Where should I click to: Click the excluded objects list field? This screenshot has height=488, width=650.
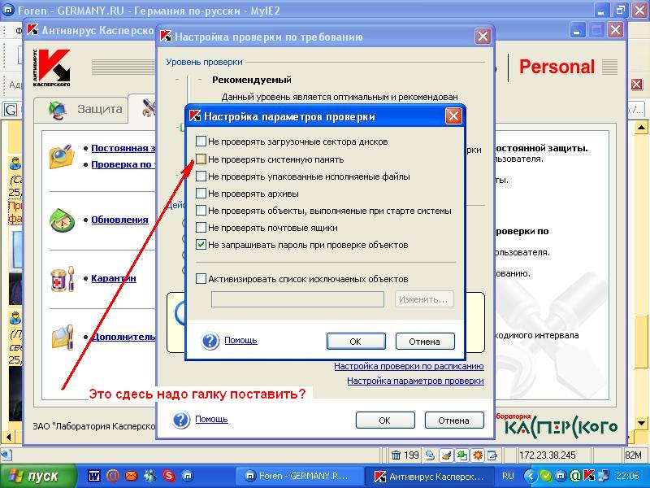pyautogui.click(x=297, y=299)
